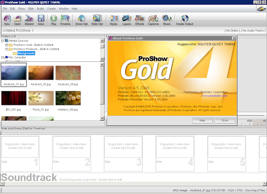The height and width of the screenshot is (194, 267).
Task: Open Slide Options from the toolbar
Action: coord(97,19)
